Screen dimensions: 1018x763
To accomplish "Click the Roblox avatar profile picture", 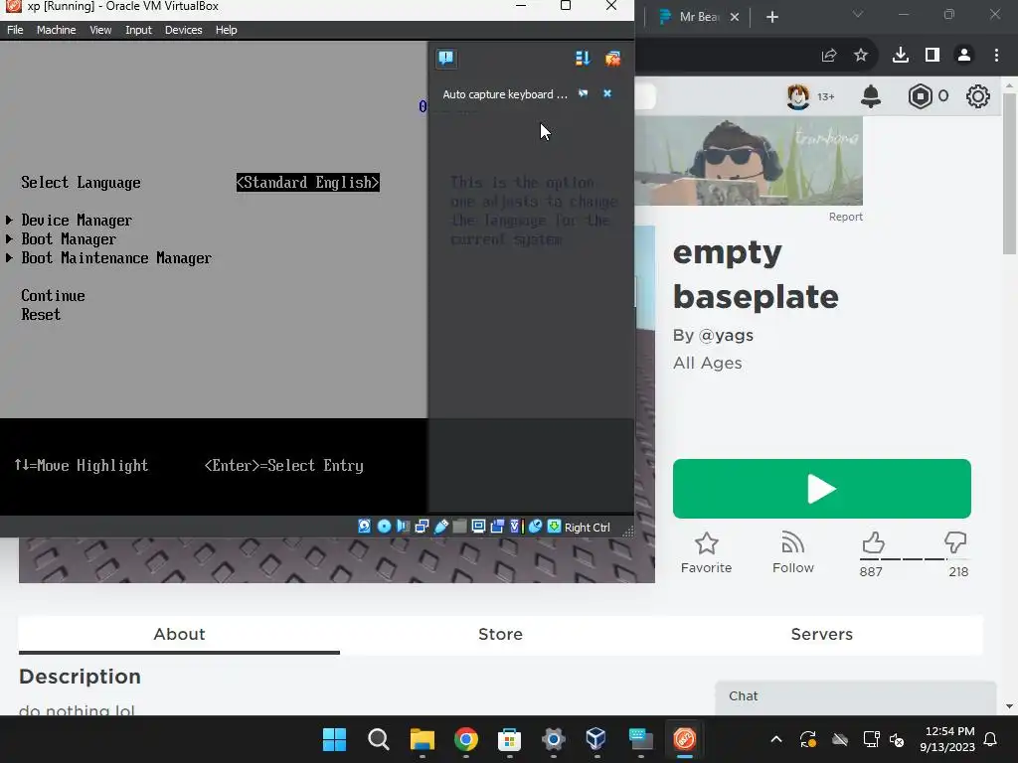I will click(x=798, y=96).
